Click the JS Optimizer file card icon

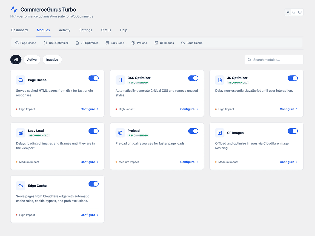pos(220,80)
